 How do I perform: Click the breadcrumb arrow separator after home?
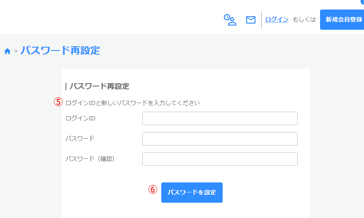[16, 51]
